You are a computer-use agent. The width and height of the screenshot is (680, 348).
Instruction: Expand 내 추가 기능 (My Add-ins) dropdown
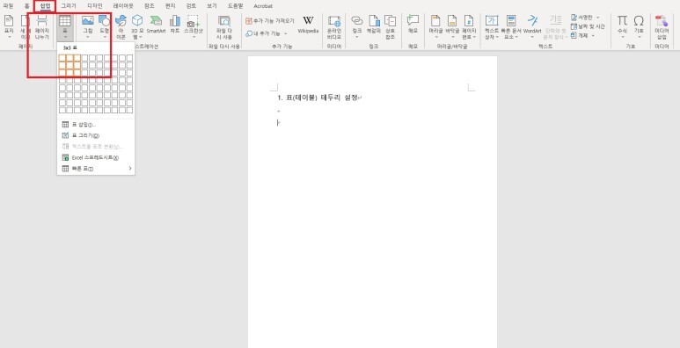click(x=286, y=33)
